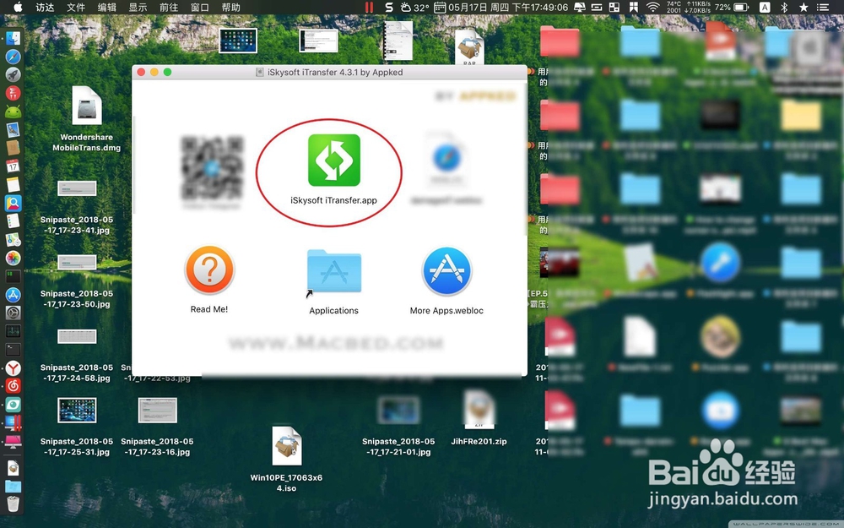Select Snipaste_2018-05-17_17-23-41.jpg thumbnail
This screenshot has width=844, height=528.
(x=77, y=188)
